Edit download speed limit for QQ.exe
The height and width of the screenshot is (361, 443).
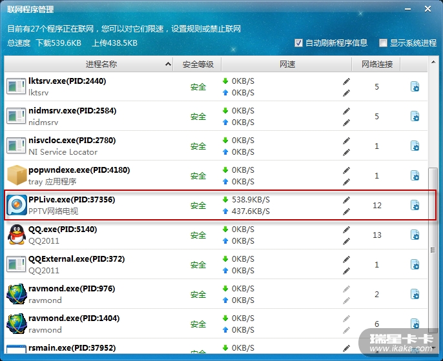tap(346, 230)
